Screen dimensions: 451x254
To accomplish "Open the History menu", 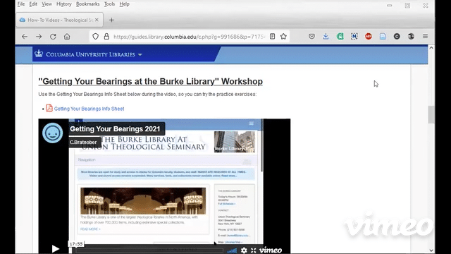I will coord(64,4).
